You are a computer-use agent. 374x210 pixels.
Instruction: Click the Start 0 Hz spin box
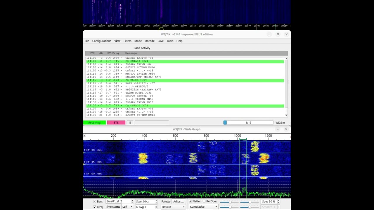tap(146, 202)
